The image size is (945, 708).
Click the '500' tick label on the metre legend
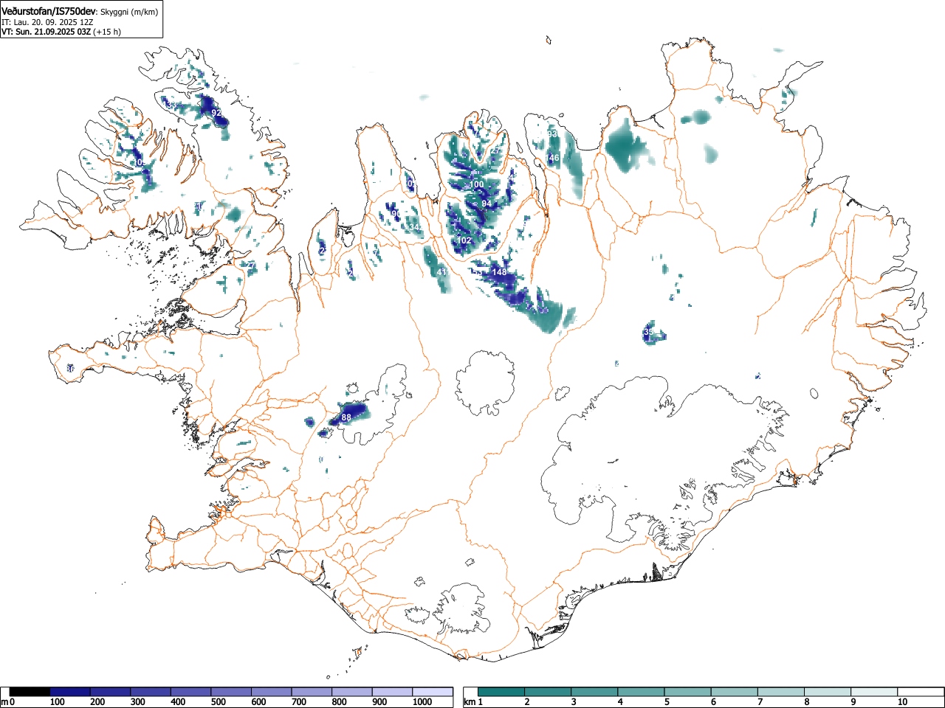(218, 702)
